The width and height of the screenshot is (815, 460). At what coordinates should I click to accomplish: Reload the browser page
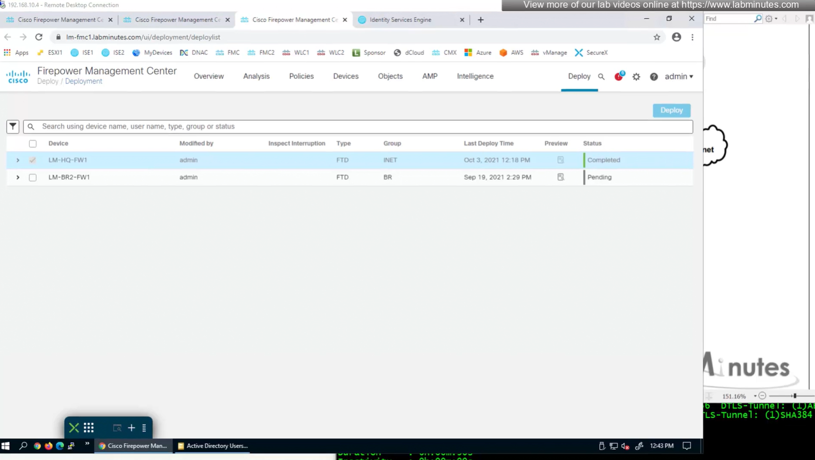coord(39,37)
